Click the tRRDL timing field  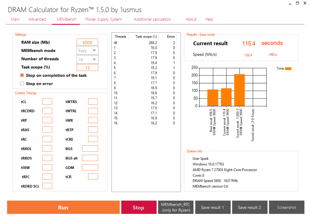(x=47, y=148)
